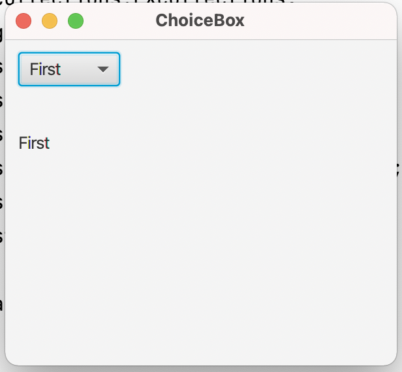Expand choices via the small triangle icon
The width and height of the screenshot is (402, 372).
click(x=103, y=69)
